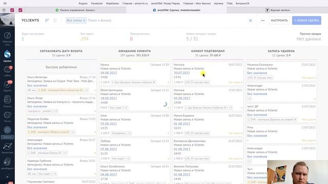This screenshot has width=328, height=184.
Task: Open the Алия deal card
Action: pos(134,124)
